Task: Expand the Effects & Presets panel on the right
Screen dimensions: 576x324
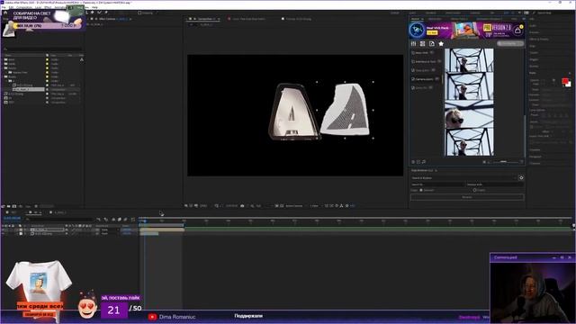Action: pyautogui.click(x=539, y=39)
